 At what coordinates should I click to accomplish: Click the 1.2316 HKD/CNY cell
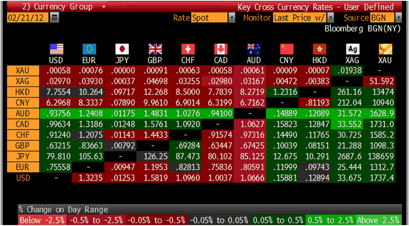pos(282,92)
